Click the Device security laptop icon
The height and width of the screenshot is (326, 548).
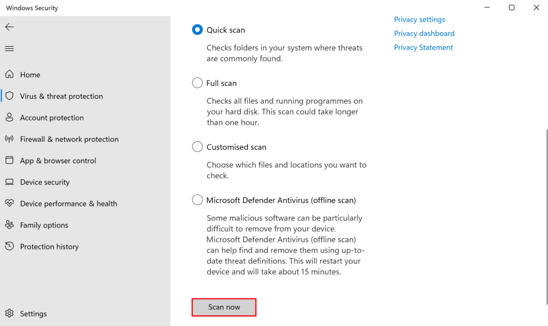click(9, 182)
